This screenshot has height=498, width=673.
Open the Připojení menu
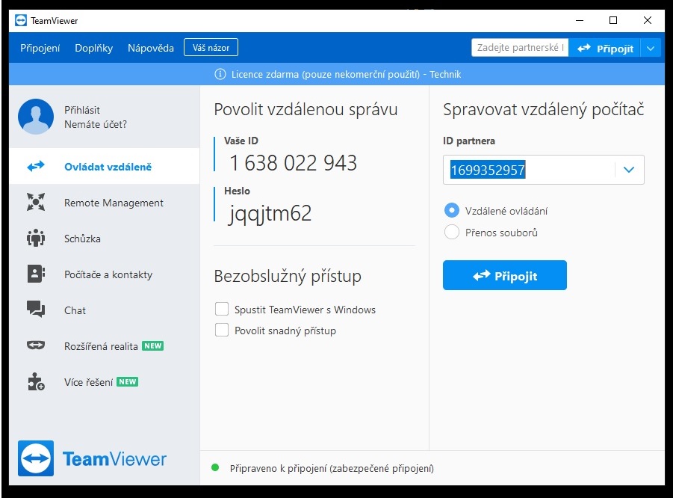click(40, 48)
